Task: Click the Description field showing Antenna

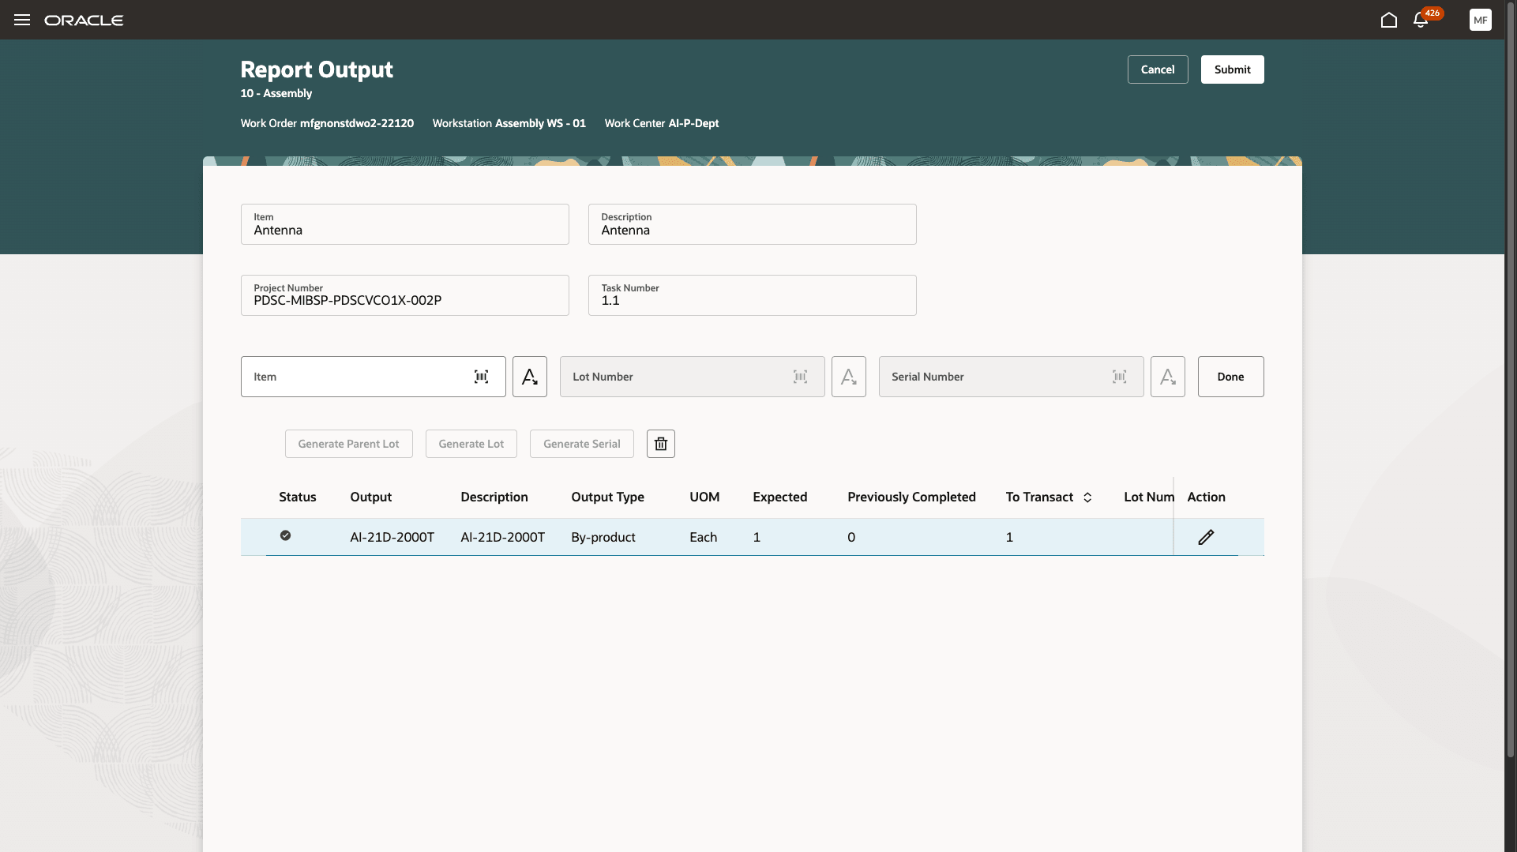Action: tap(753, 224)
